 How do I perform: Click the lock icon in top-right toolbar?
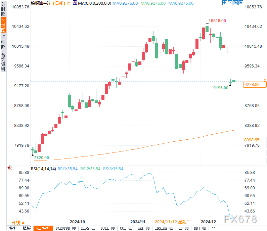pos(241,3)
